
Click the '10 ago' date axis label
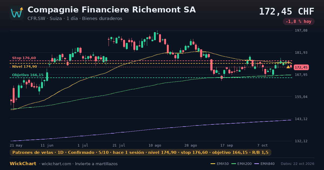[155, 145]
